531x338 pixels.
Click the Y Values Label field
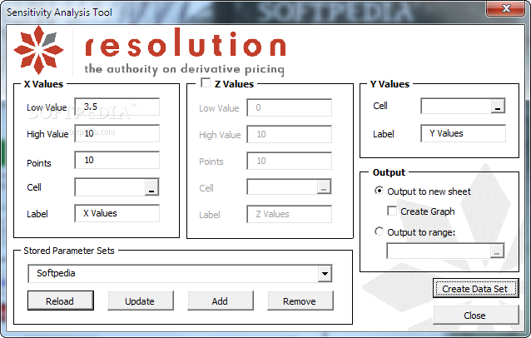coord(463,133)
